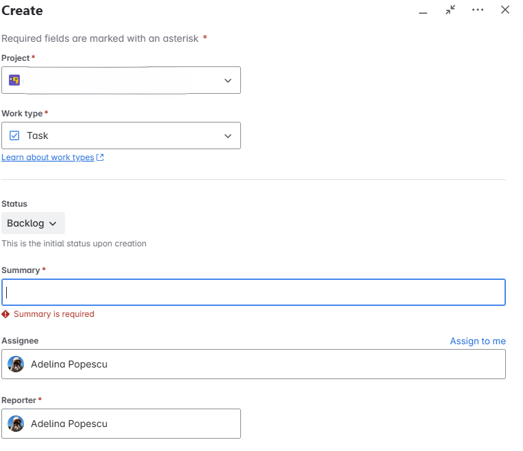Screen dimensions: 523x451
Task: Open the Backlog status dropdown
Action: 33,223
